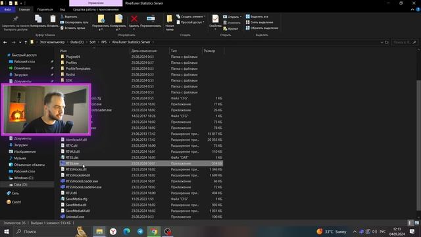Open Средства работы с приложениями tab

pos(96,9)
